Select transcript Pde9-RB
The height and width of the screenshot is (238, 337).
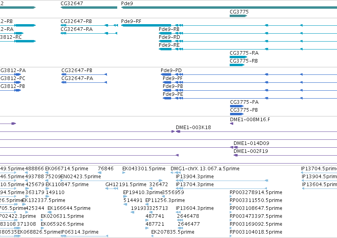pyautogui.click(x=169, y=29)
